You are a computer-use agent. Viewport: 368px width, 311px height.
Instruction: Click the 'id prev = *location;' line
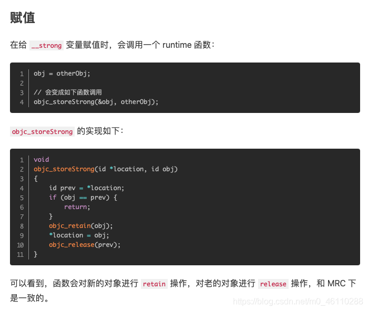[86, 188]
